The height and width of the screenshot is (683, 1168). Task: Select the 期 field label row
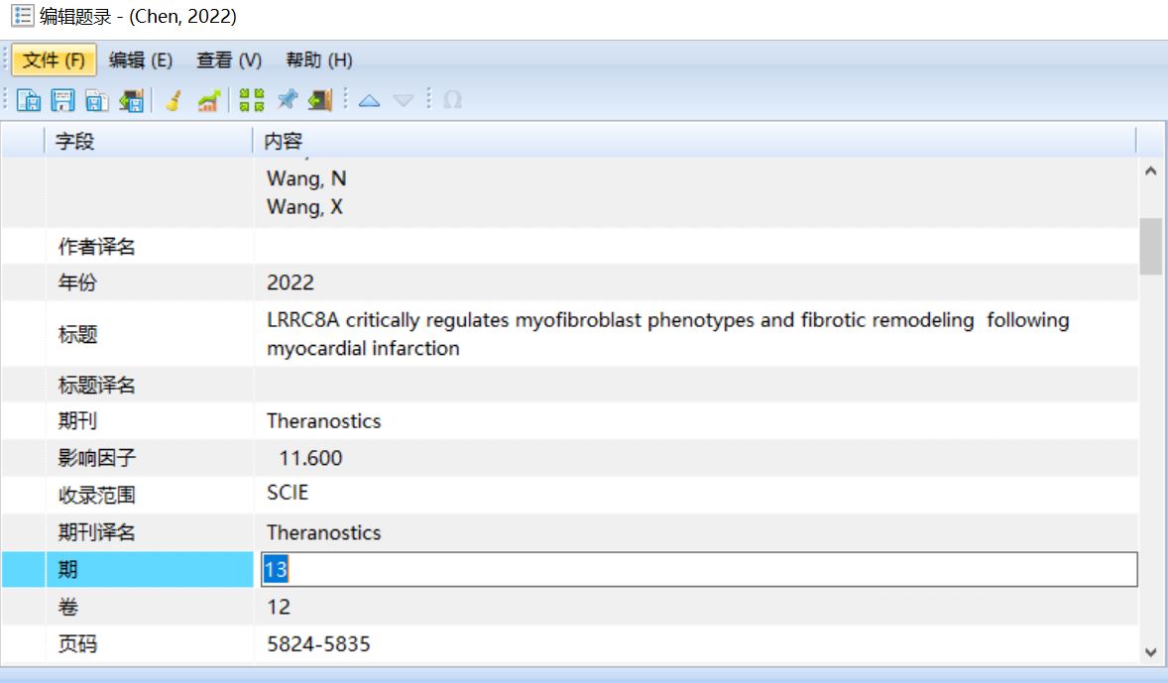click(x=127, y=570)
